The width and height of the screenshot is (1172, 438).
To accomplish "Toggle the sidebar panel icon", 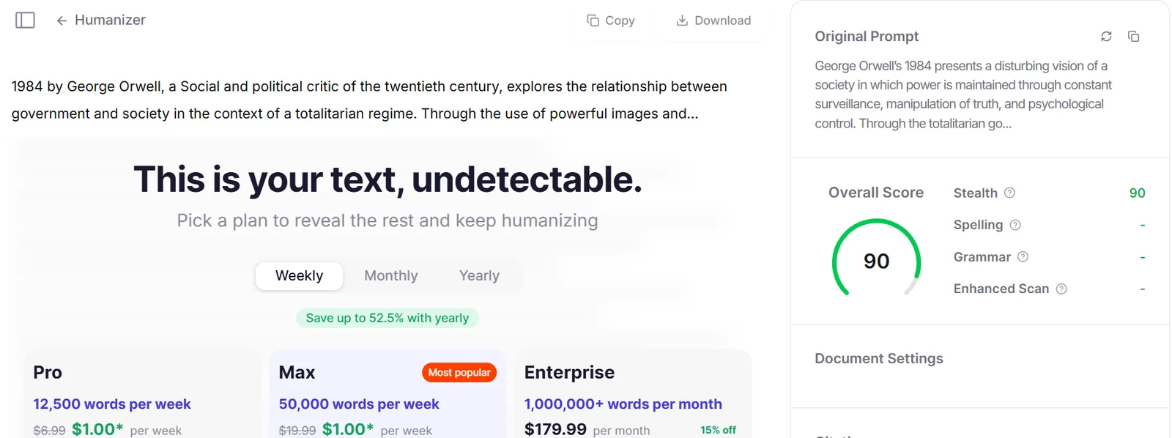I will click(25, 20).
